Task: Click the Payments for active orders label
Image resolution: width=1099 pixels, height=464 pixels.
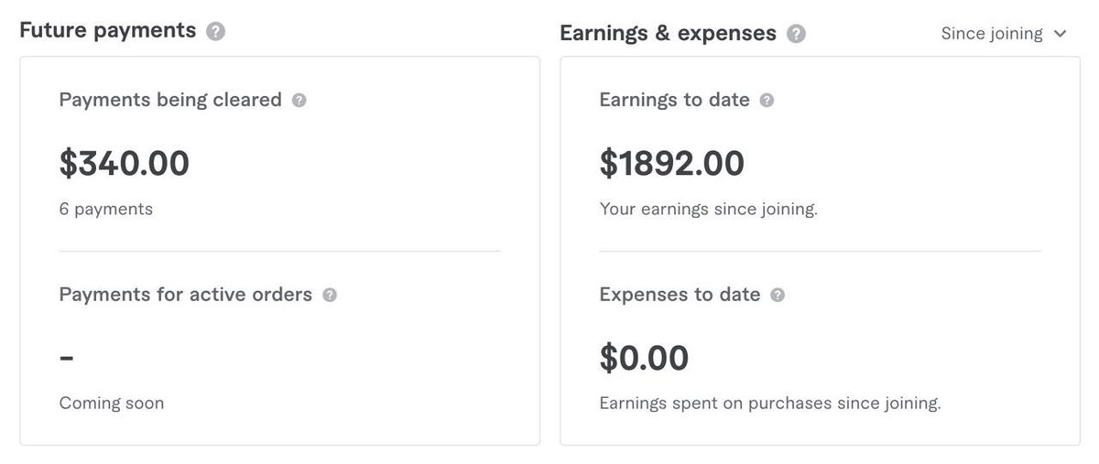Action: tap(185, 295)
